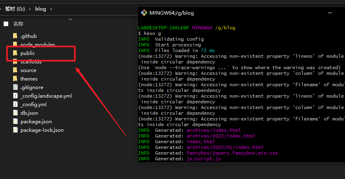
Task: Select the node_modules folder name
Action: [x=38, y=44]
